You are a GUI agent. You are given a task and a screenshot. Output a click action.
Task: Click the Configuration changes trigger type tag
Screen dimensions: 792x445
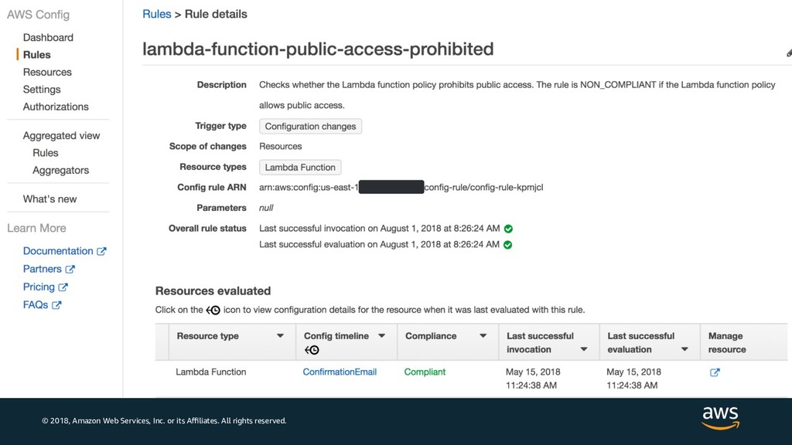click(310, 127)
